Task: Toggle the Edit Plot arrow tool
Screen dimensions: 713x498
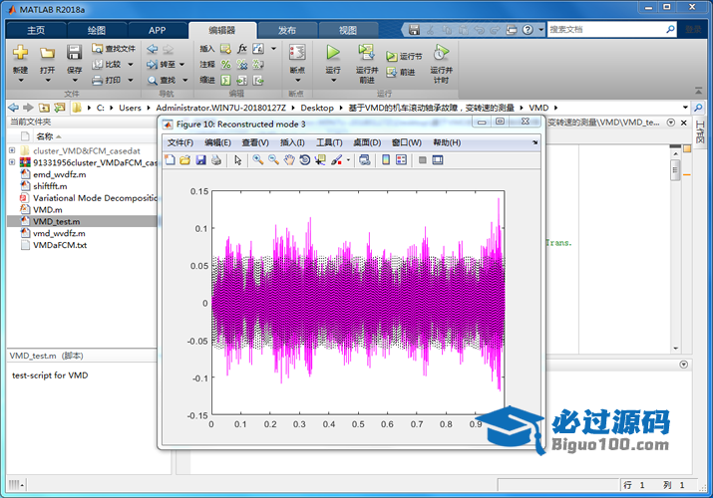Action: tap(238, 160)
